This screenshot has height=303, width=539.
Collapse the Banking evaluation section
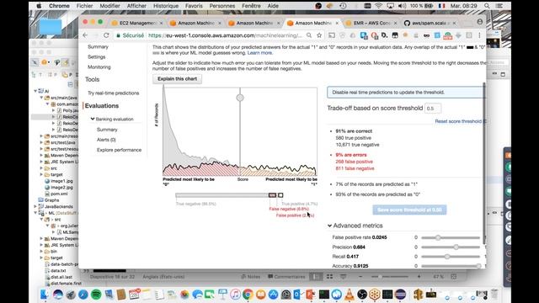click(x=93, y=119)
